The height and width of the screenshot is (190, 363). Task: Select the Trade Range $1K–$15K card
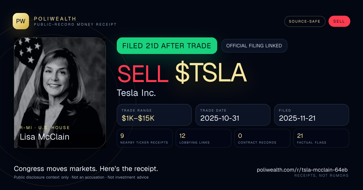click(154, 115)
